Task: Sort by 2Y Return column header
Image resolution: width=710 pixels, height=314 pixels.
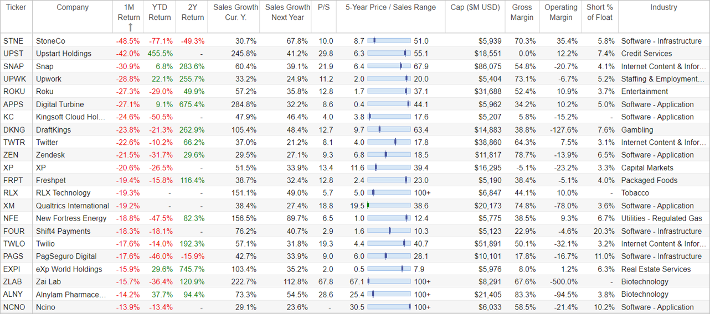Action: coord(193,12)
